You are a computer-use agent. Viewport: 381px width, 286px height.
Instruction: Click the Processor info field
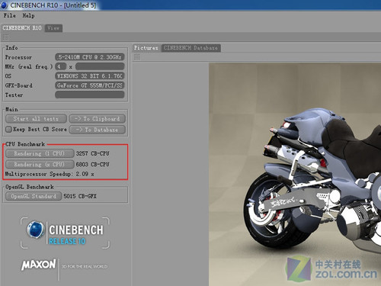coord(90,57)
